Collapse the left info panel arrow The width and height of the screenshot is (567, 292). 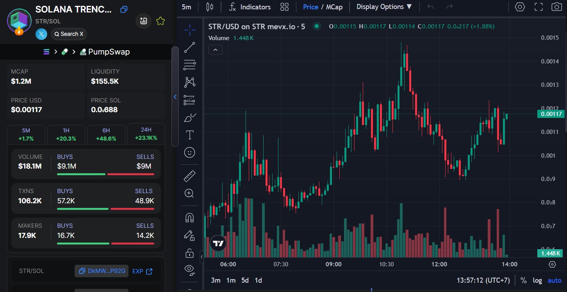(x=175, y=97)
